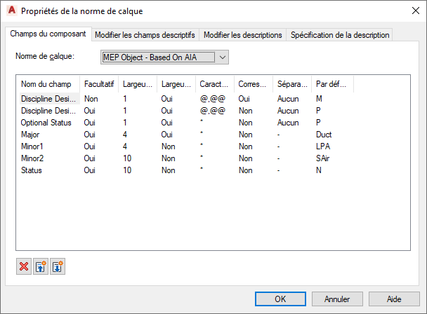The image size is (427, 314).
Task: Click width value 10 in Status row
Action: pyautogui.click(x=127, y=170)
